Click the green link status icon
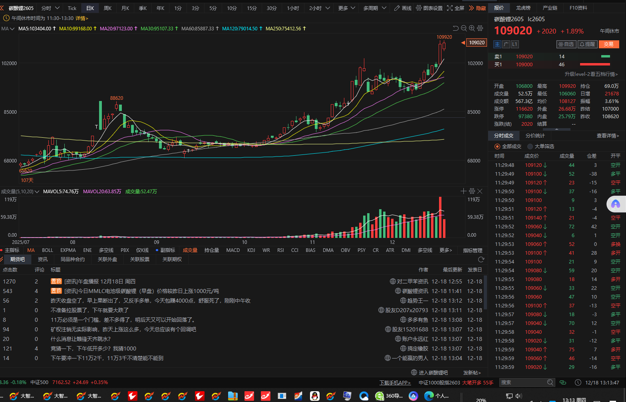 [563, 382]
